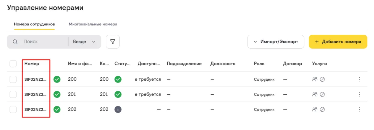Click info status icon in row 202
The image size is (374, 130).
(x=118, y=109)
